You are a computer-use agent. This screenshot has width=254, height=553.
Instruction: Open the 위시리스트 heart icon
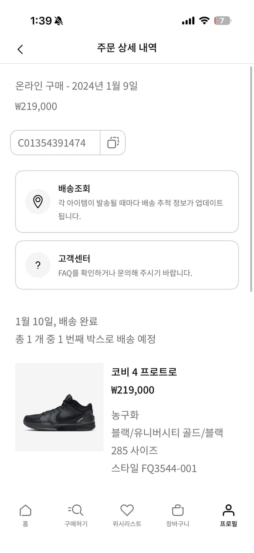(x=127, y=510)
